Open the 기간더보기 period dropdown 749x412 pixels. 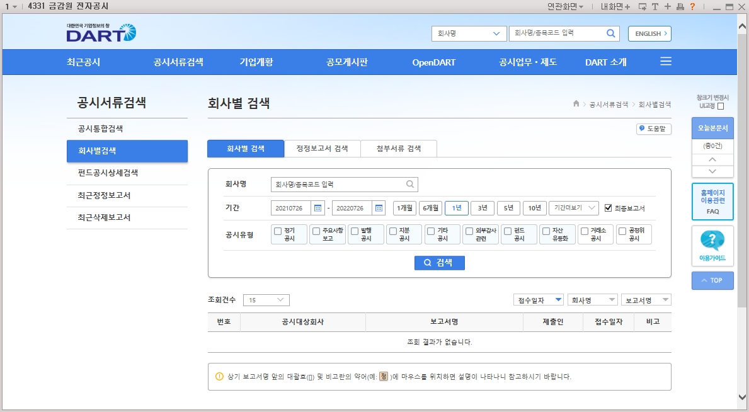click(574, 208)
